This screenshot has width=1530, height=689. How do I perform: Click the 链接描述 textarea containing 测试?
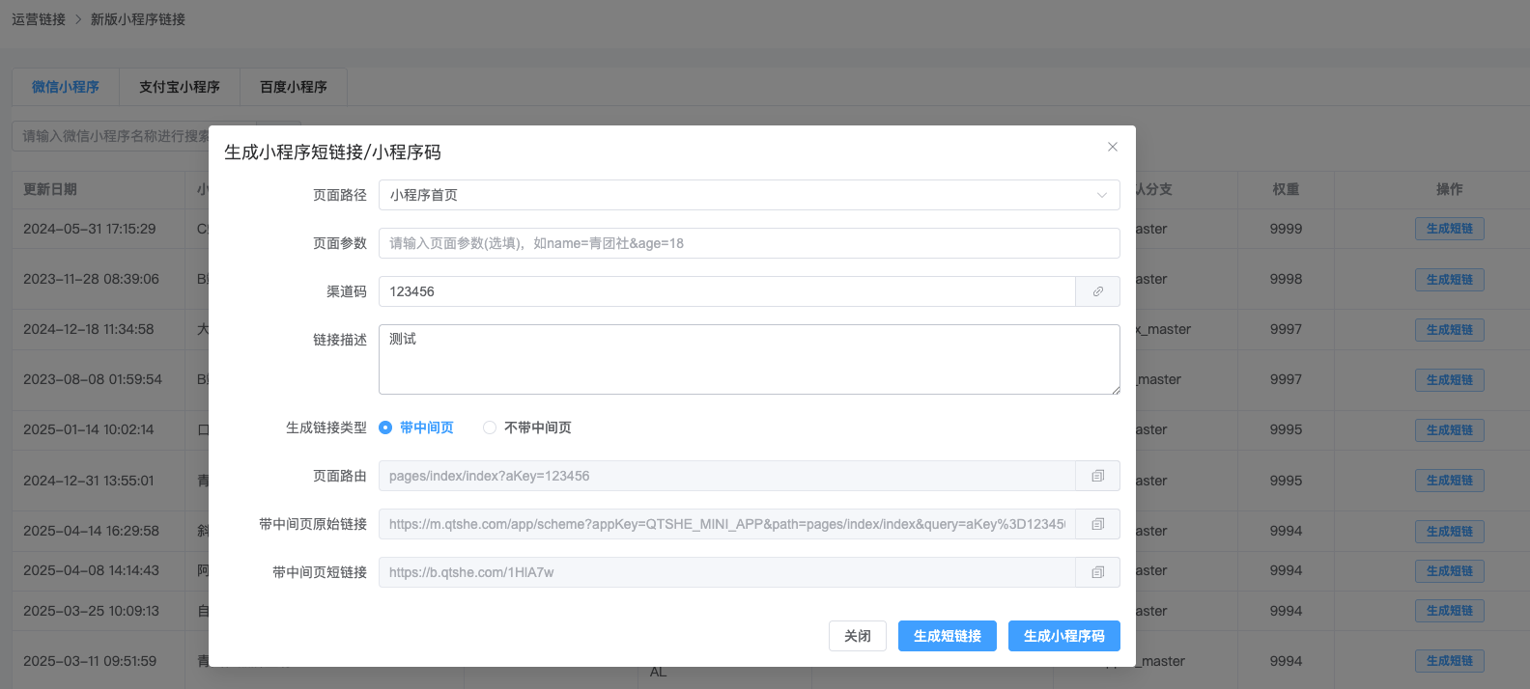click(749, 359)
